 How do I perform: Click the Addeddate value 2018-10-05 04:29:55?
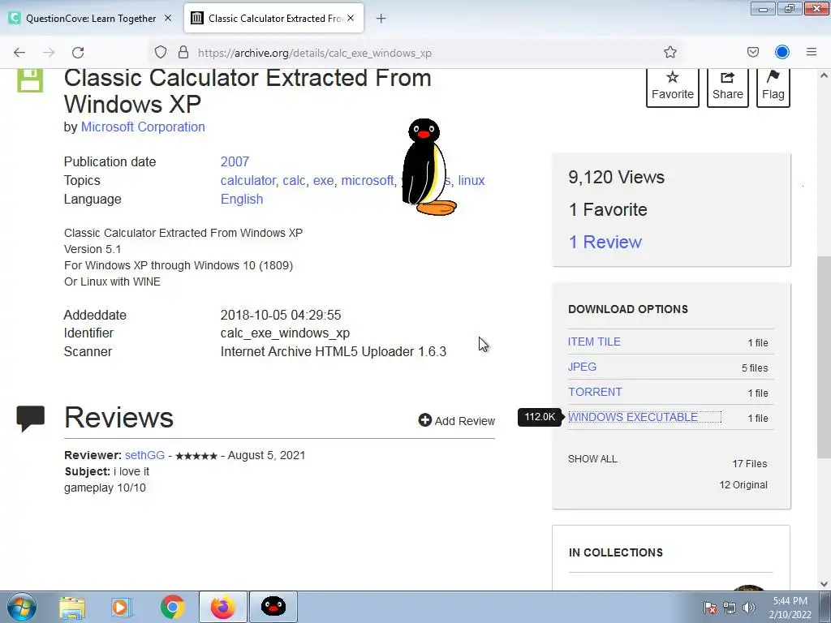click(x=281, y=316)
